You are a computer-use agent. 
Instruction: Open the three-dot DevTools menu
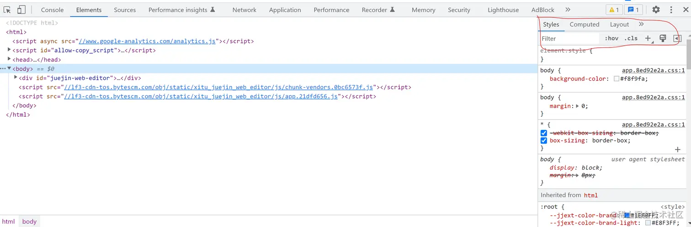pyautogui.click(x=671, y=10)
